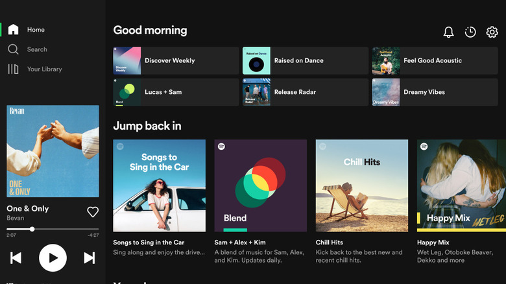506x284 pixels.
Task: Open Your Library icon
Action: [13, 69]
